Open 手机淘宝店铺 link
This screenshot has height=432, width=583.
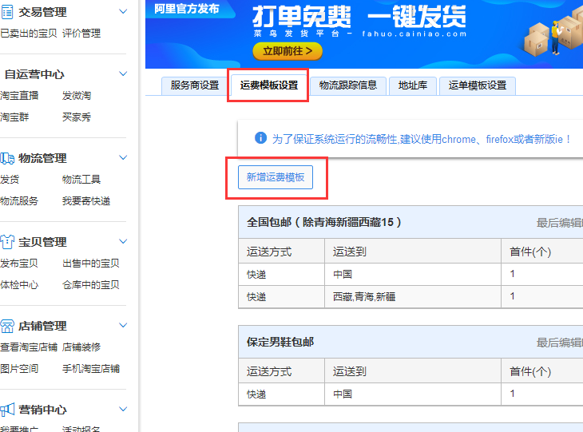click(91, 369)
